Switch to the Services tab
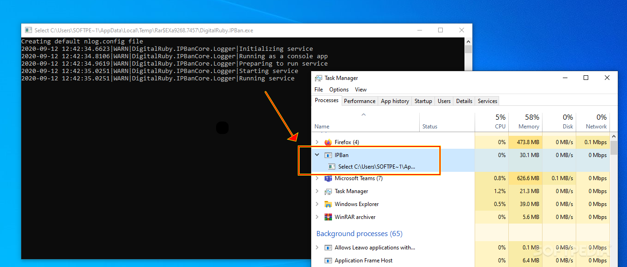 tap(488, 101)
